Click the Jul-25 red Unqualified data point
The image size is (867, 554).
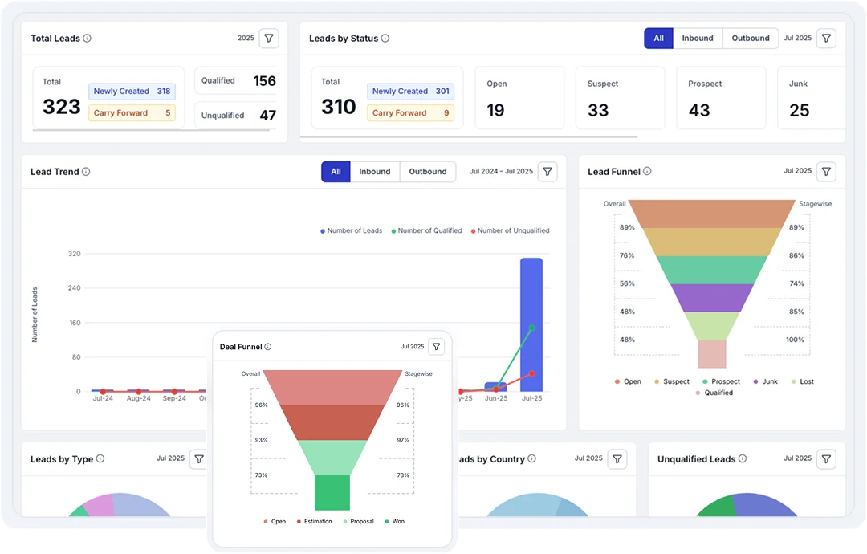532,373
